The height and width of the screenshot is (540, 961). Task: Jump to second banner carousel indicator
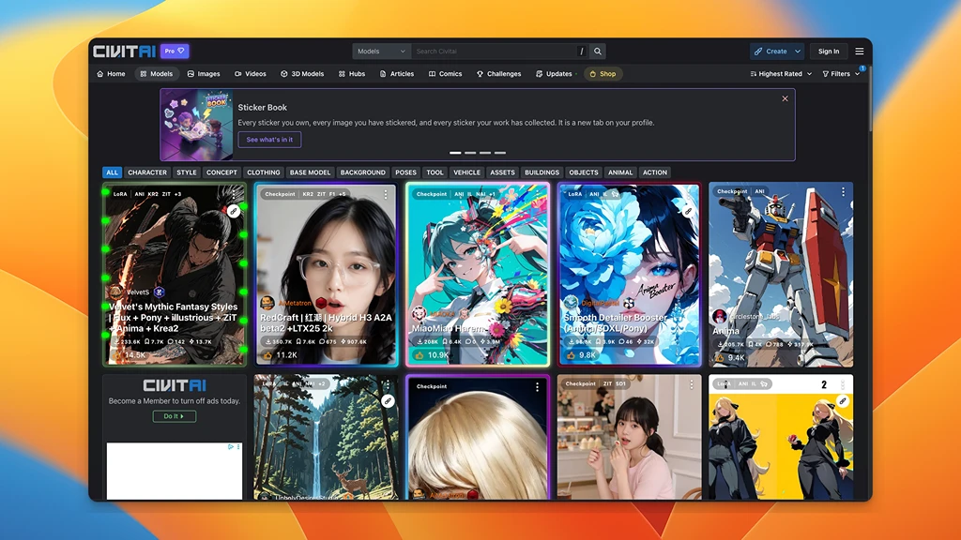click(x=470, y=153)
